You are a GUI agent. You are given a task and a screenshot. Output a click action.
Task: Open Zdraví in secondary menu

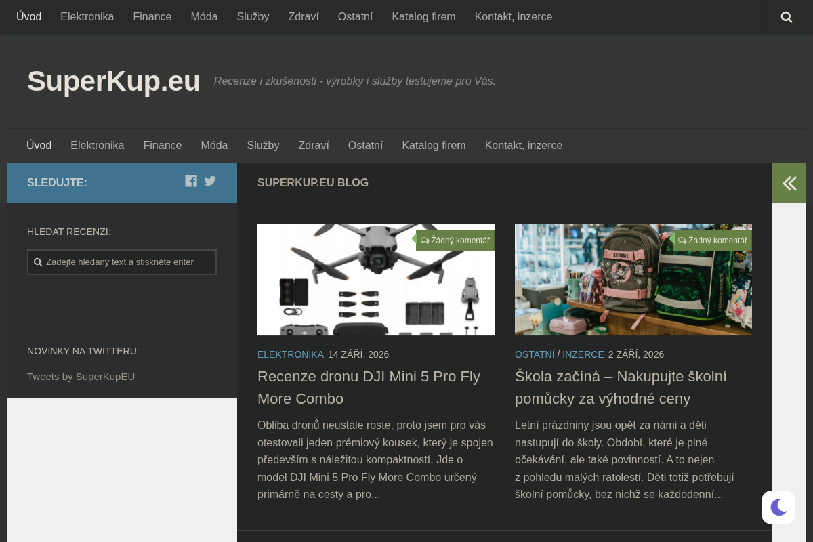pos(314,146)
